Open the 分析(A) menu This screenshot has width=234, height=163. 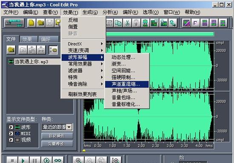click(110, 12)
